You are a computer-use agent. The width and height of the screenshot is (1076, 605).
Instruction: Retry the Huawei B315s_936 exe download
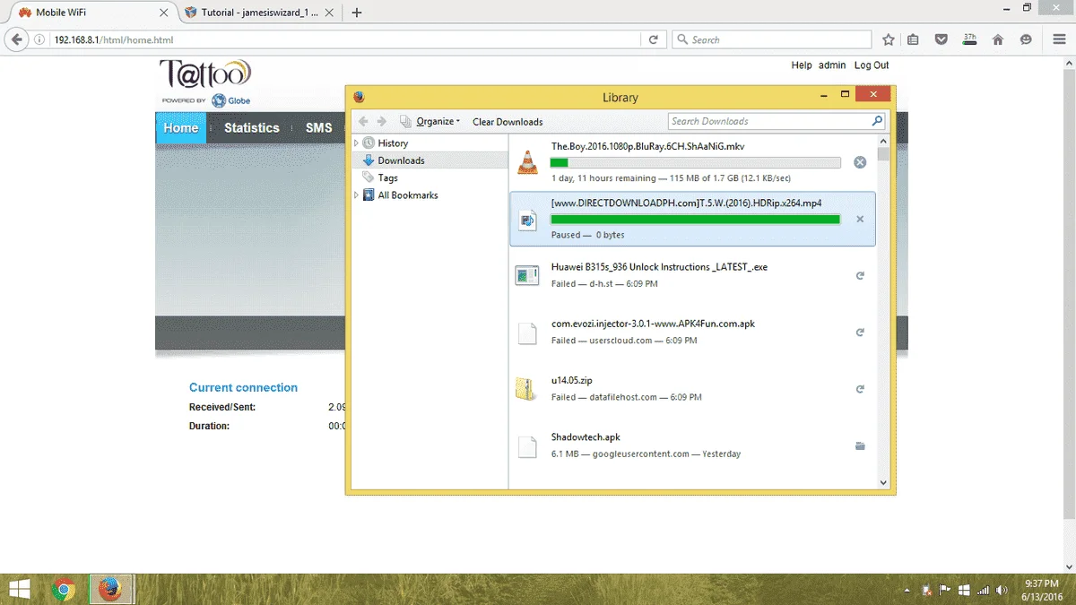860,276
